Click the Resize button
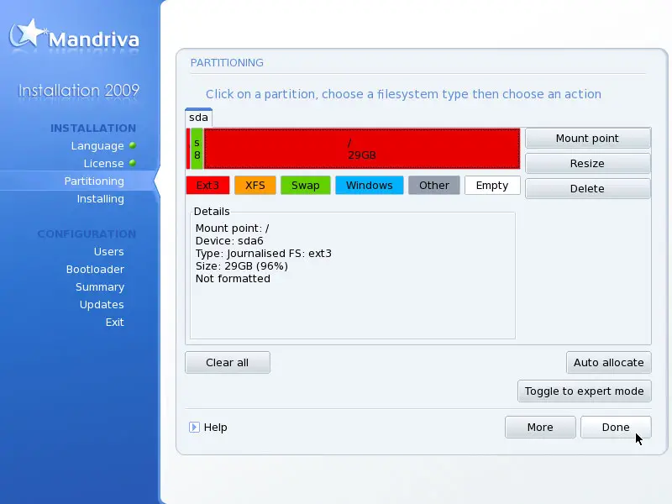 pyautogui.click(x=587, y=164)
